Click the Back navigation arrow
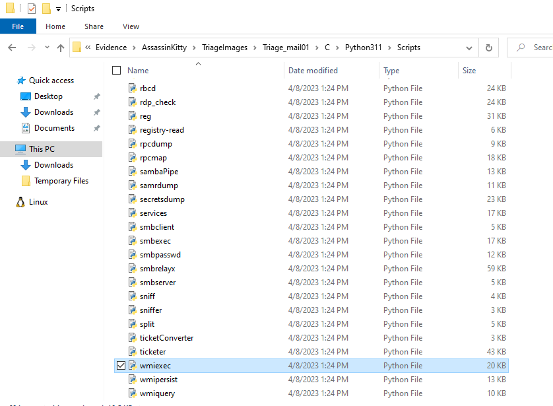 pyautogui.click(x=12, y=48)
